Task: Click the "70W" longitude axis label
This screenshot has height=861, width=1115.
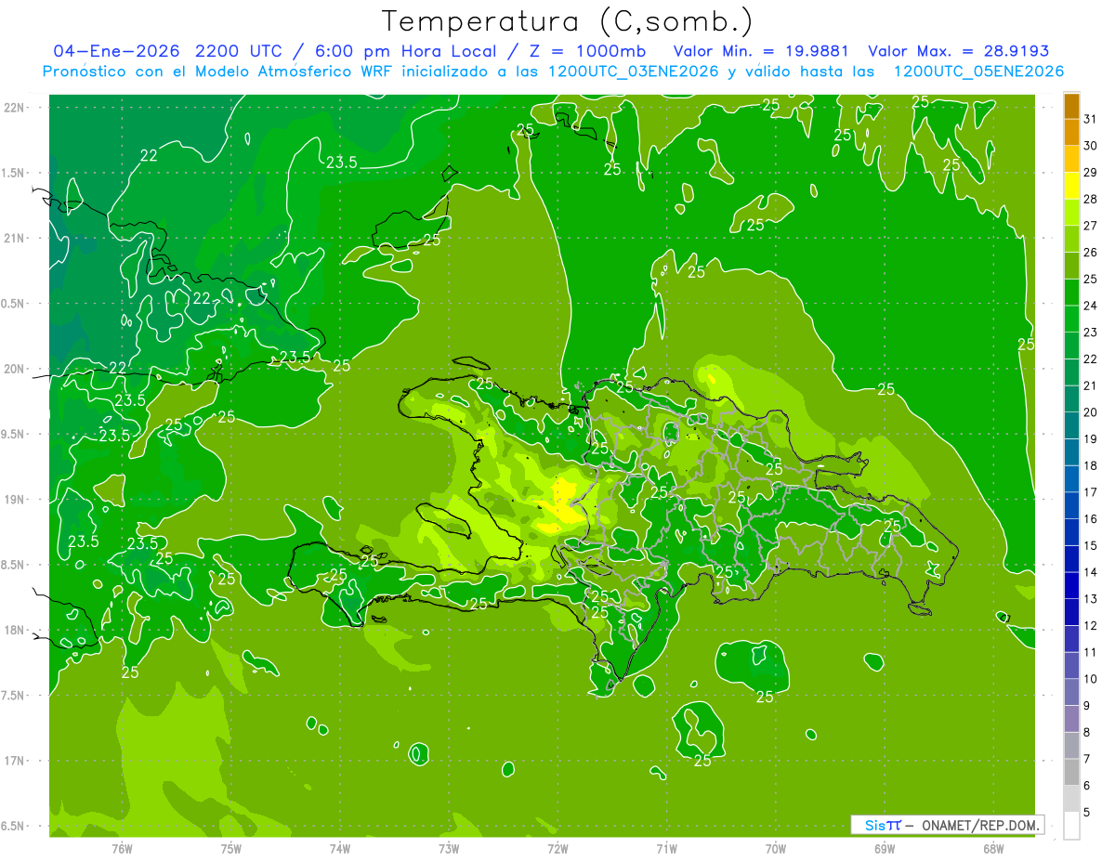Action: click(x=776, y=849)
